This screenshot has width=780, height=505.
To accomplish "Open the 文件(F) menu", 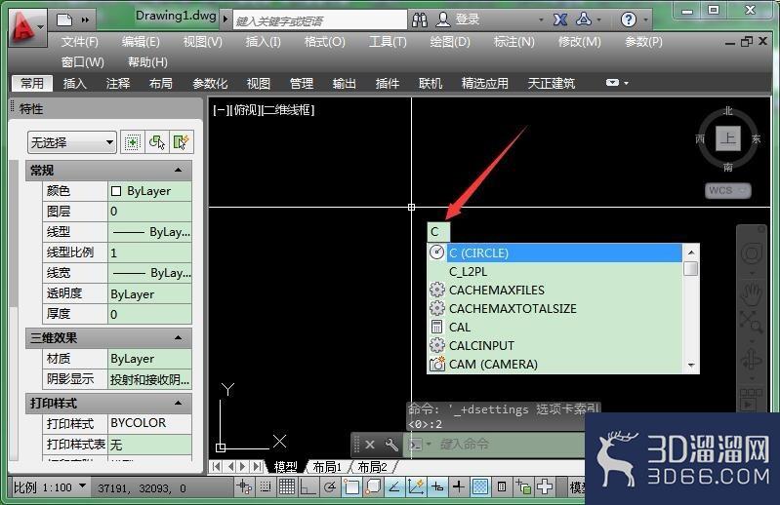I will (80, 42).
